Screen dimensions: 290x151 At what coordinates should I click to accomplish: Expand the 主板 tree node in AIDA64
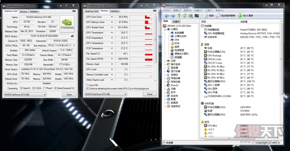click(x=165, y=61)
